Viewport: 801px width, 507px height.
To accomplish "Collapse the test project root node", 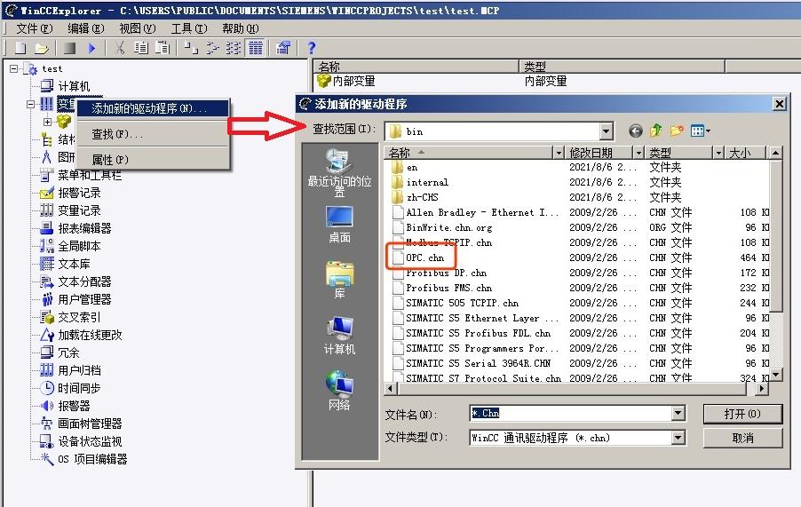I will coord(14,68).
